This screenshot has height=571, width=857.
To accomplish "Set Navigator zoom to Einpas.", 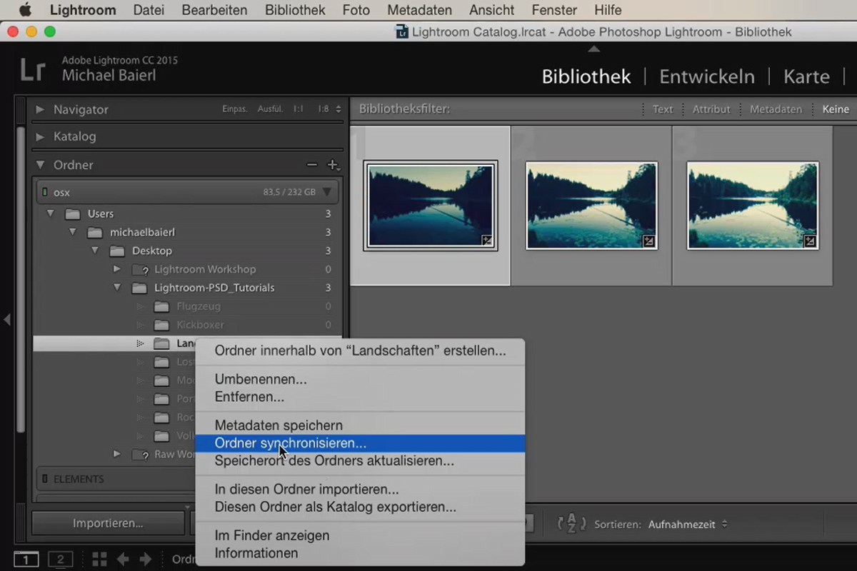I will [x=235, y=109].
